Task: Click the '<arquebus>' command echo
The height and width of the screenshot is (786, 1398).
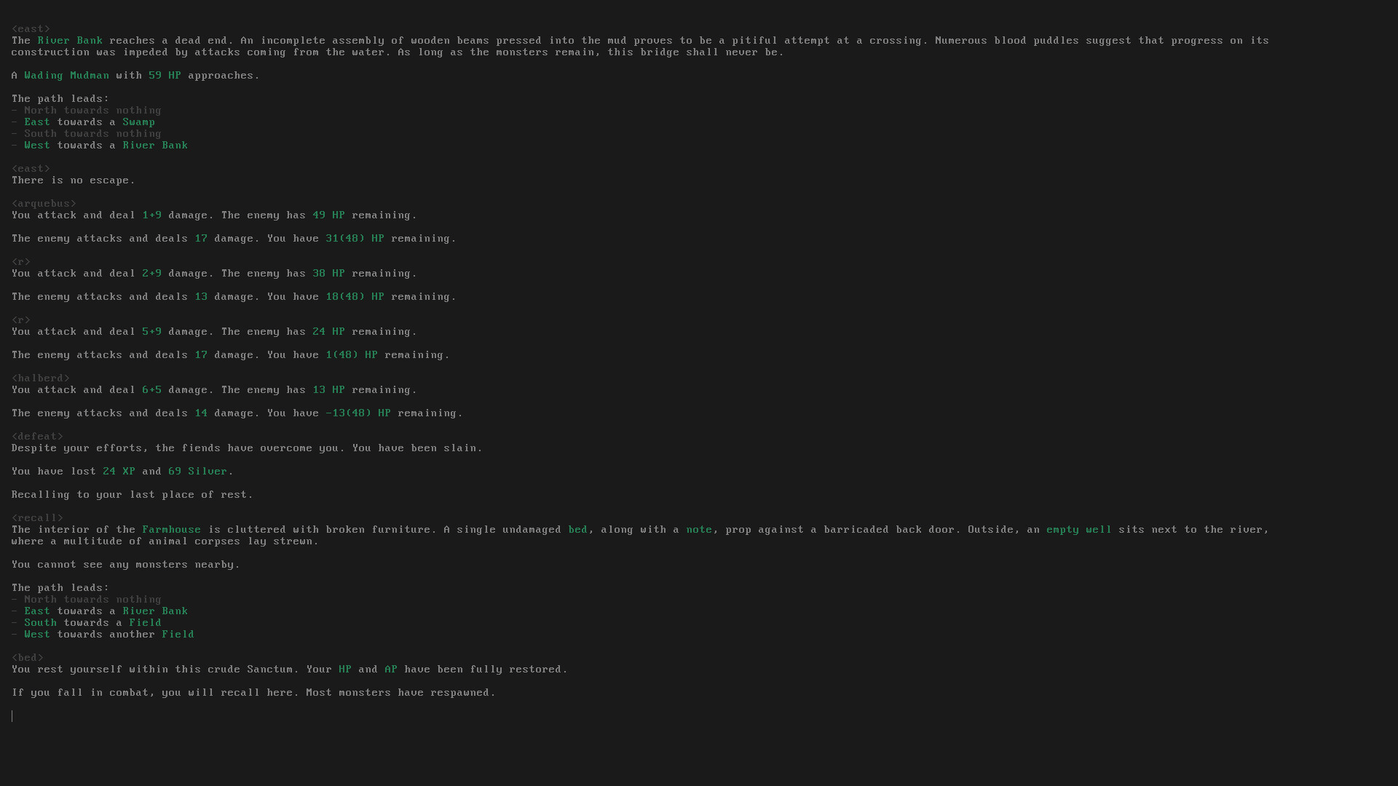Action: [x=44, y=204]
